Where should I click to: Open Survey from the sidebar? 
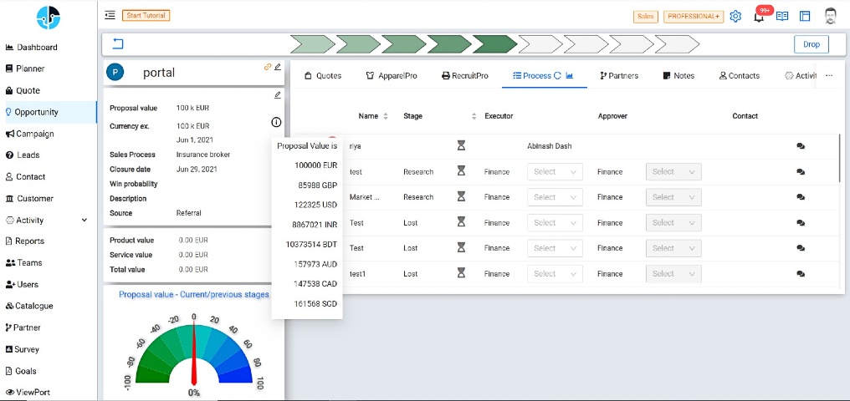click(x=23, y=349)
